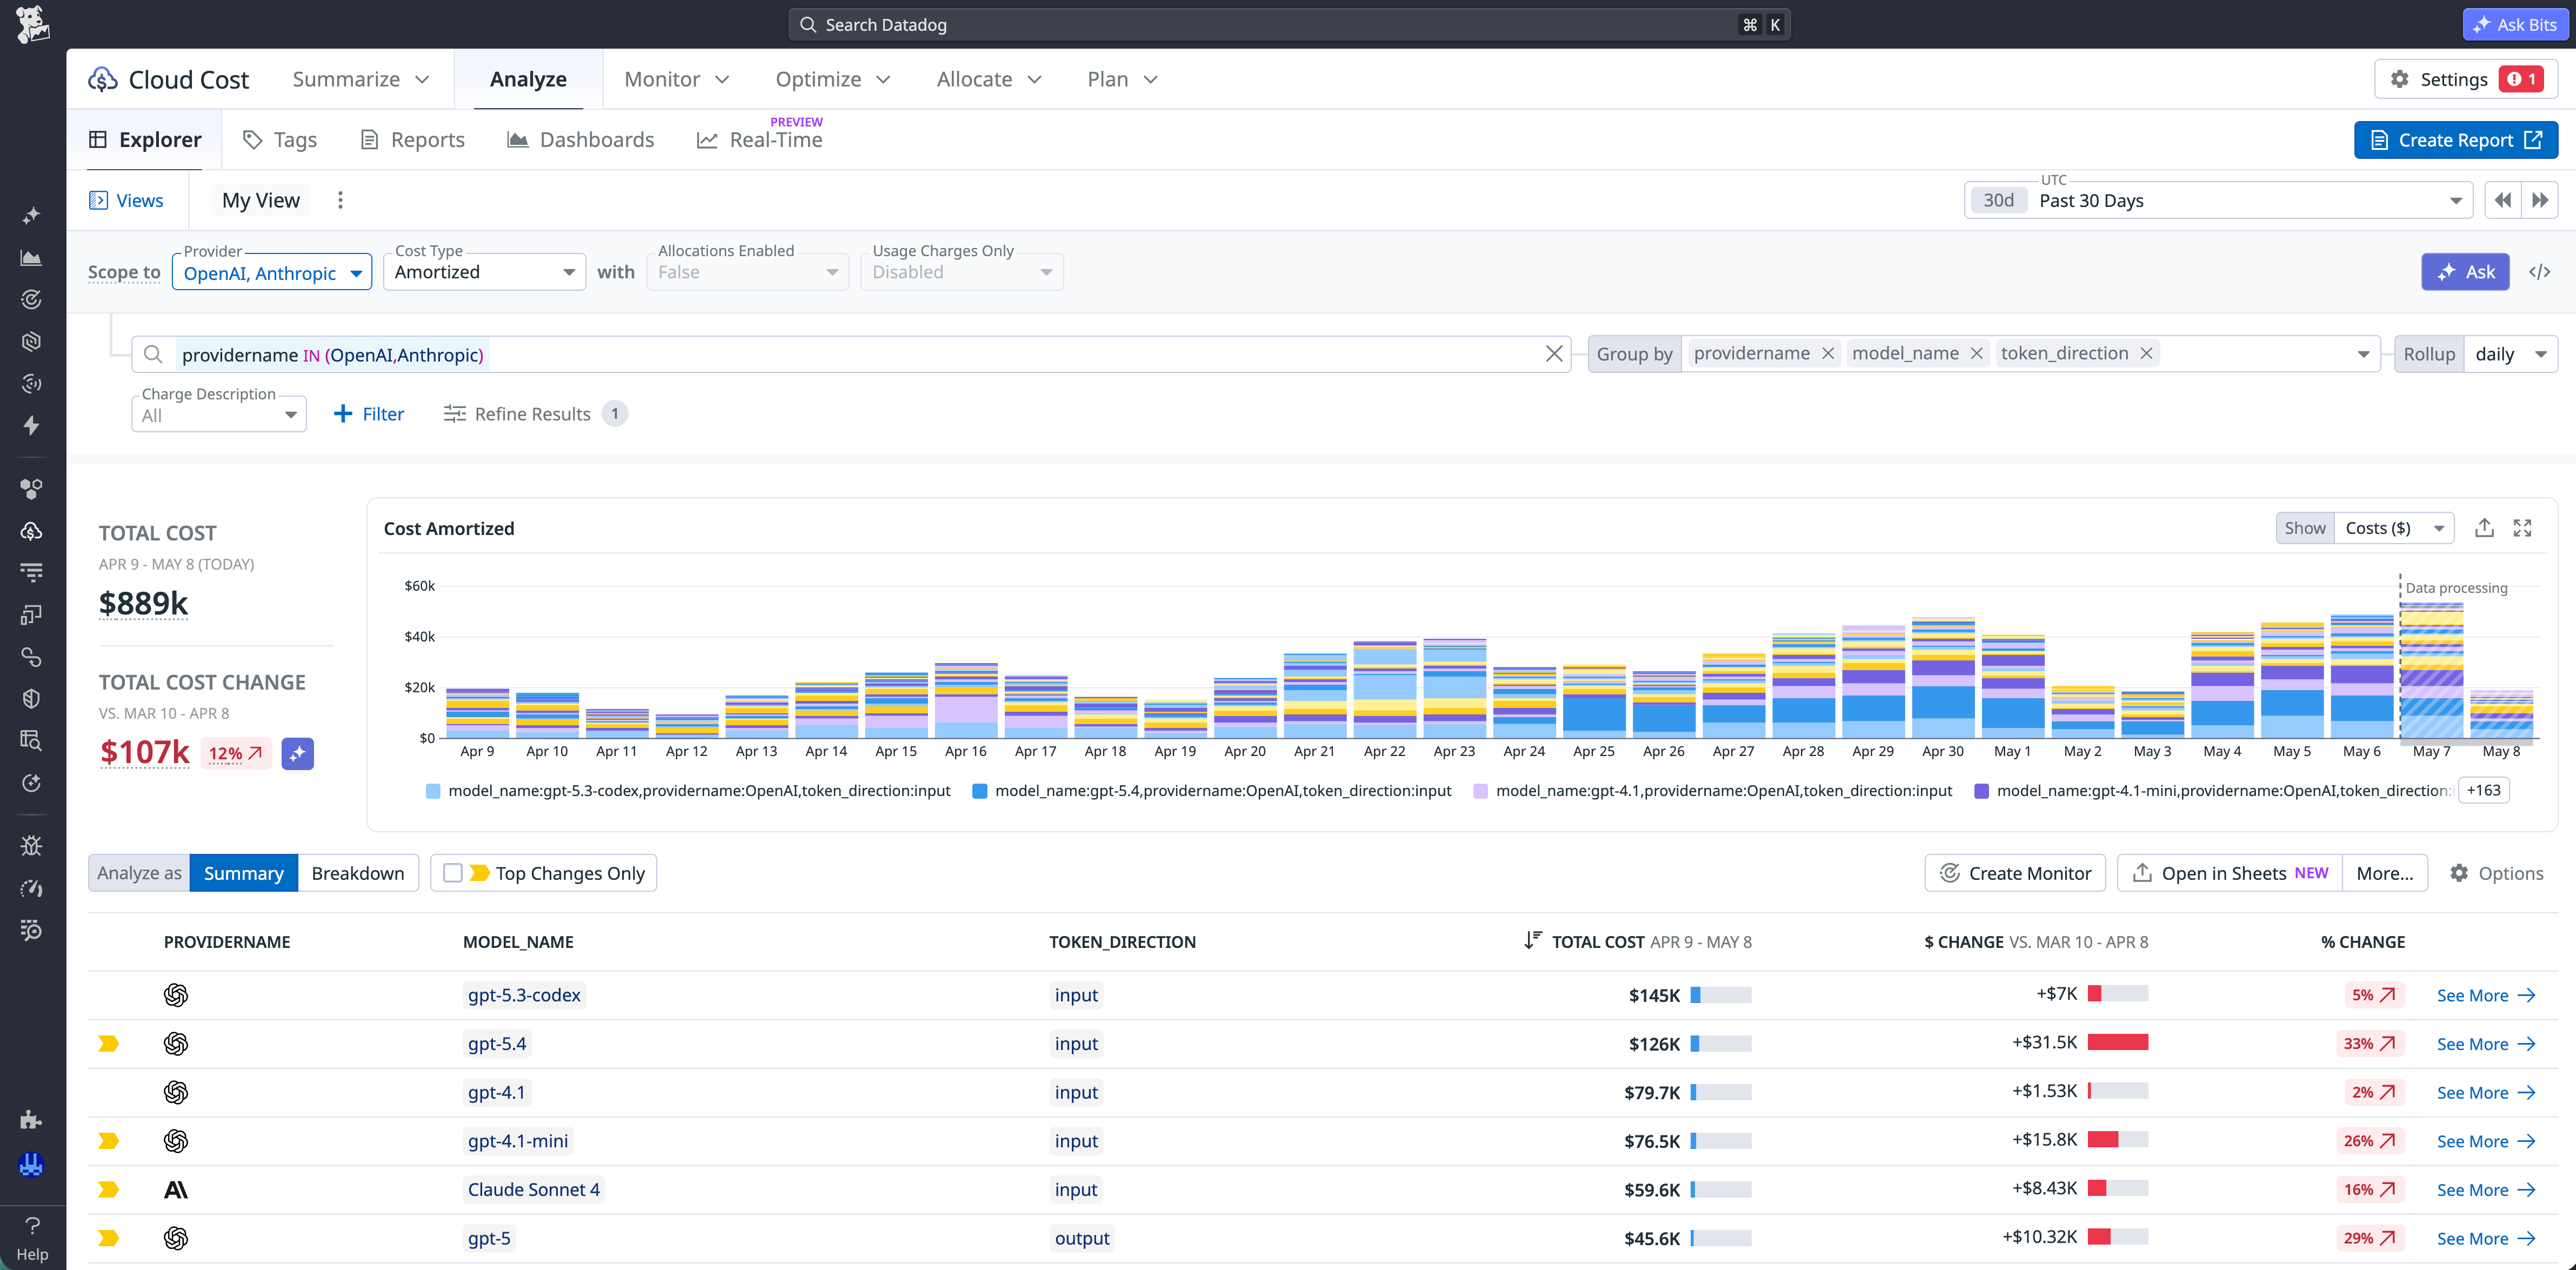Click the May 7 bar in the chart
2576x1270 pixels.
[2432, 670]
